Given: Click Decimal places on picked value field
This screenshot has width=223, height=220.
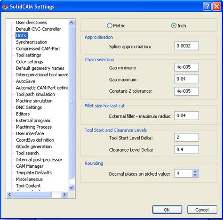Looking at the screenshot, I should (x=183, y=173).
